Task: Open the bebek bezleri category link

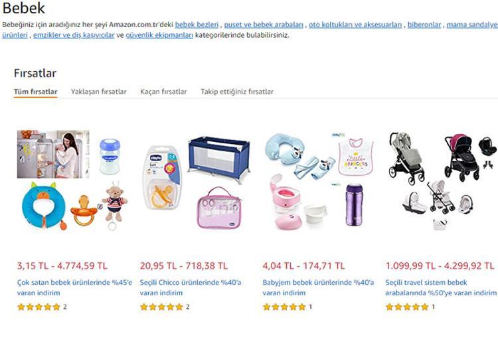Action: click(x=197, y=25)
